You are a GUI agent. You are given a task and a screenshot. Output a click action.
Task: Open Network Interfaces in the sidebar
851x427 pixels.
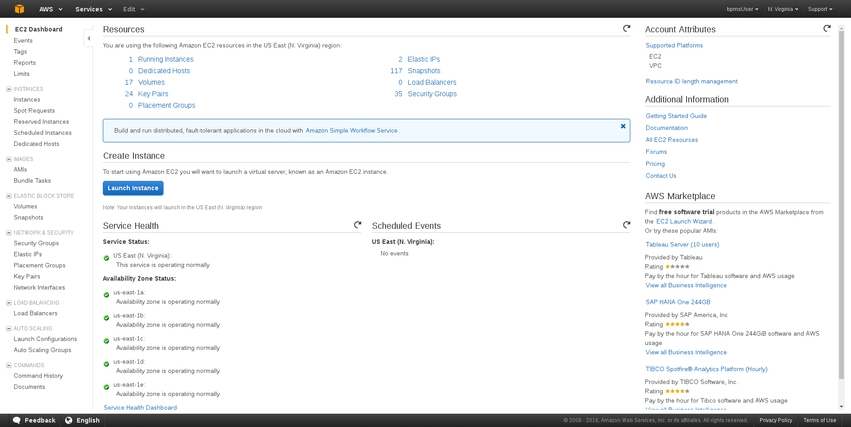39,287
